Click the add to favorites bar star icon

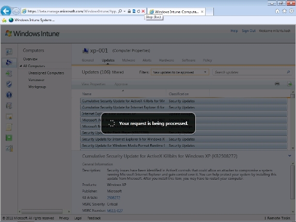[x=4, y=20]
